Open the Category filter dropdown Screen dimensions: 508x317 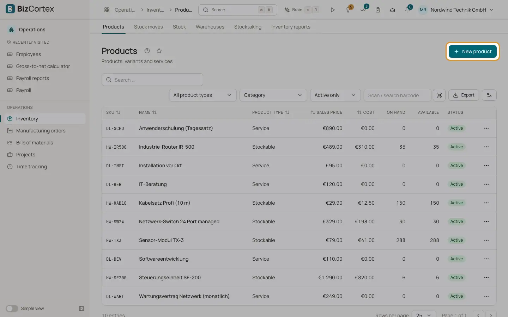[273, 95]
